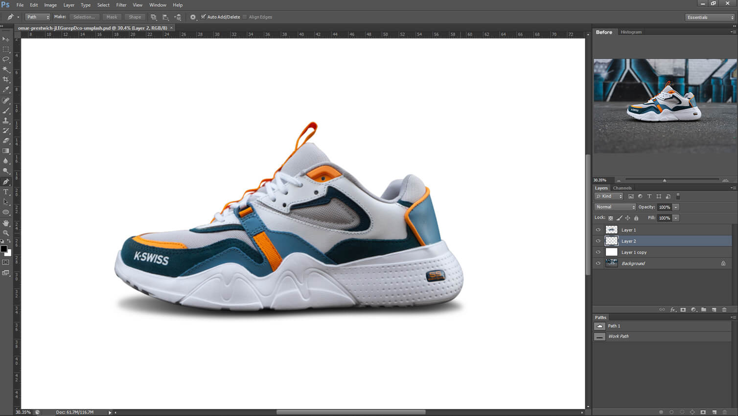Toggle lock image pixels
The height and width of the screenshot is (416, 738).
[x=619, y=218]
